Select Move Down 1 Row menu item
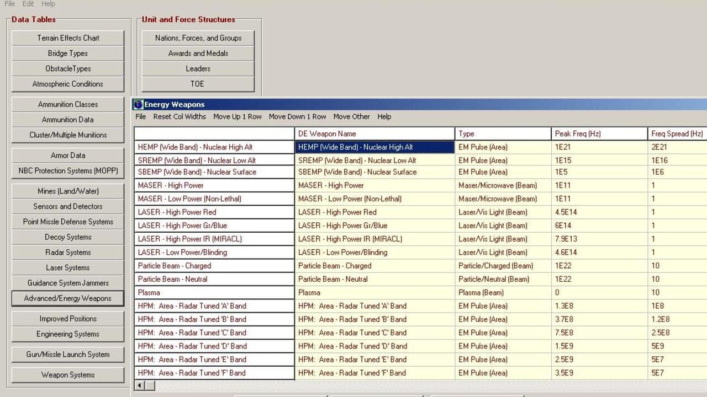 pos(297,116)
